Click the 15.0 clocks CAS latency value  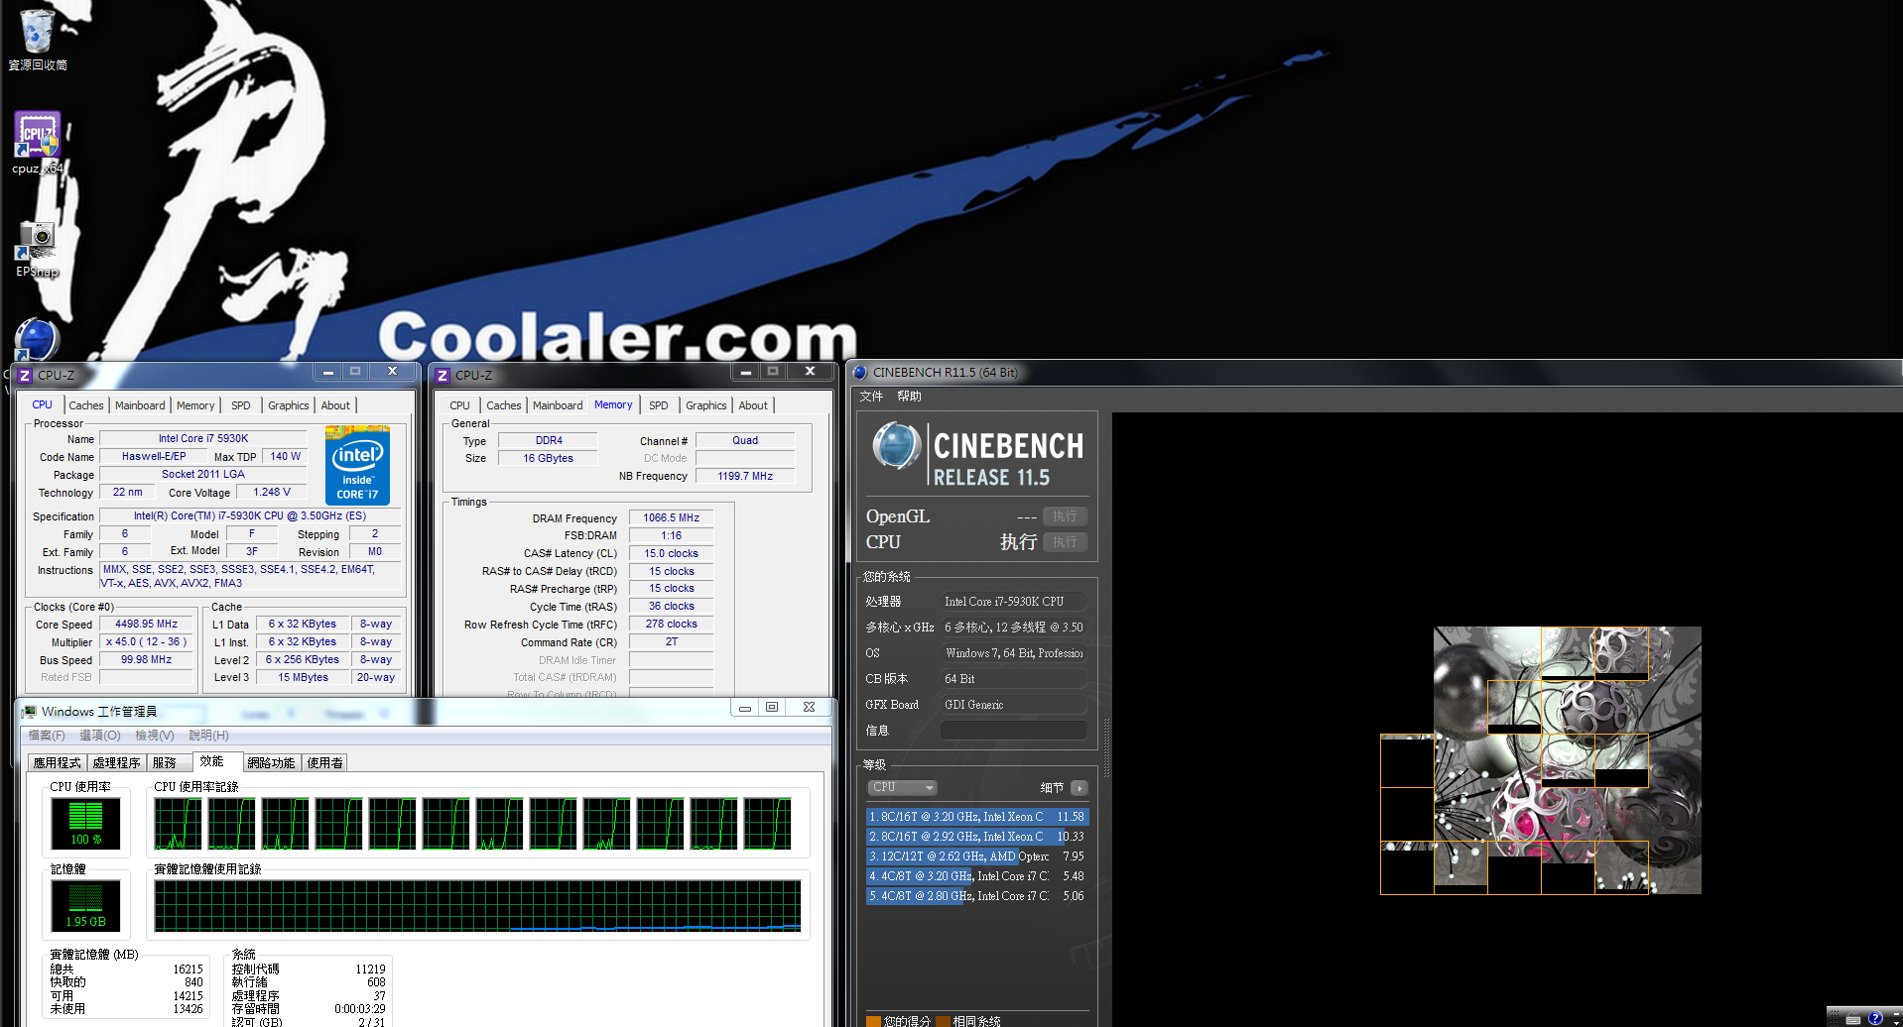pos(672,554)
